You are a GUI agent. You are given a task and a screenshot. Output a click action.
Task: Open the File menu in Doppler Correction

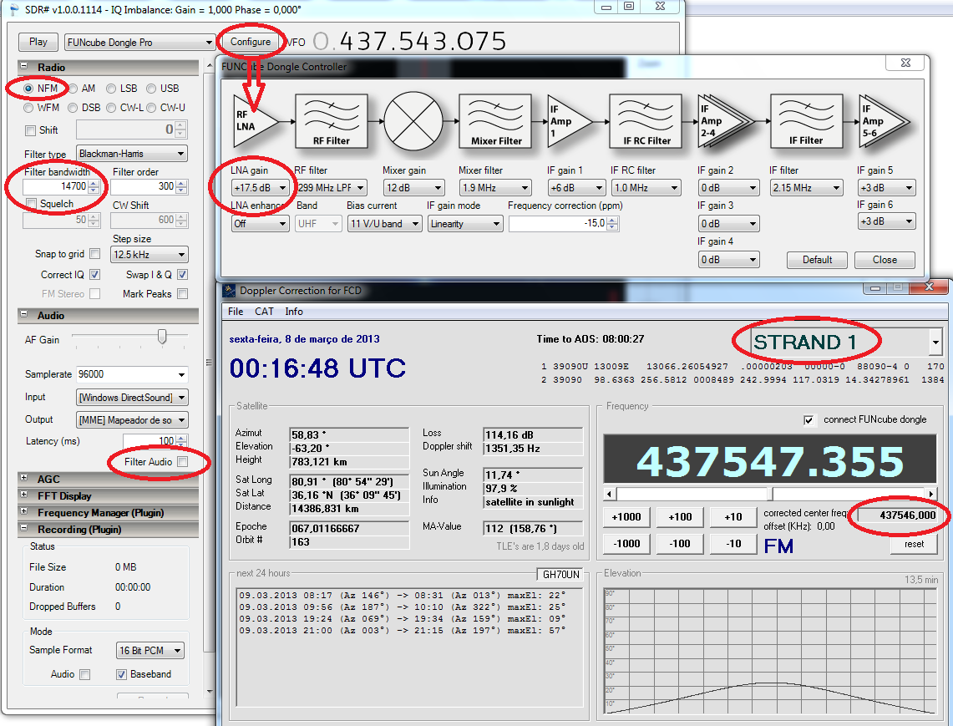tap(236, 312)
